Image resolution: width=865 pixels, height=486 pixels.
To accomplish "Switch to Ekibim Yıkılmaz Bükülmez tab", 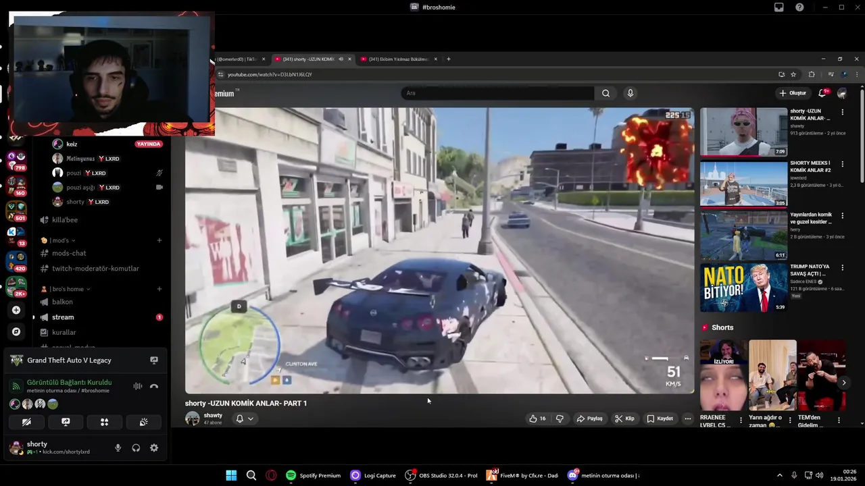I will [x=399, y=59].
